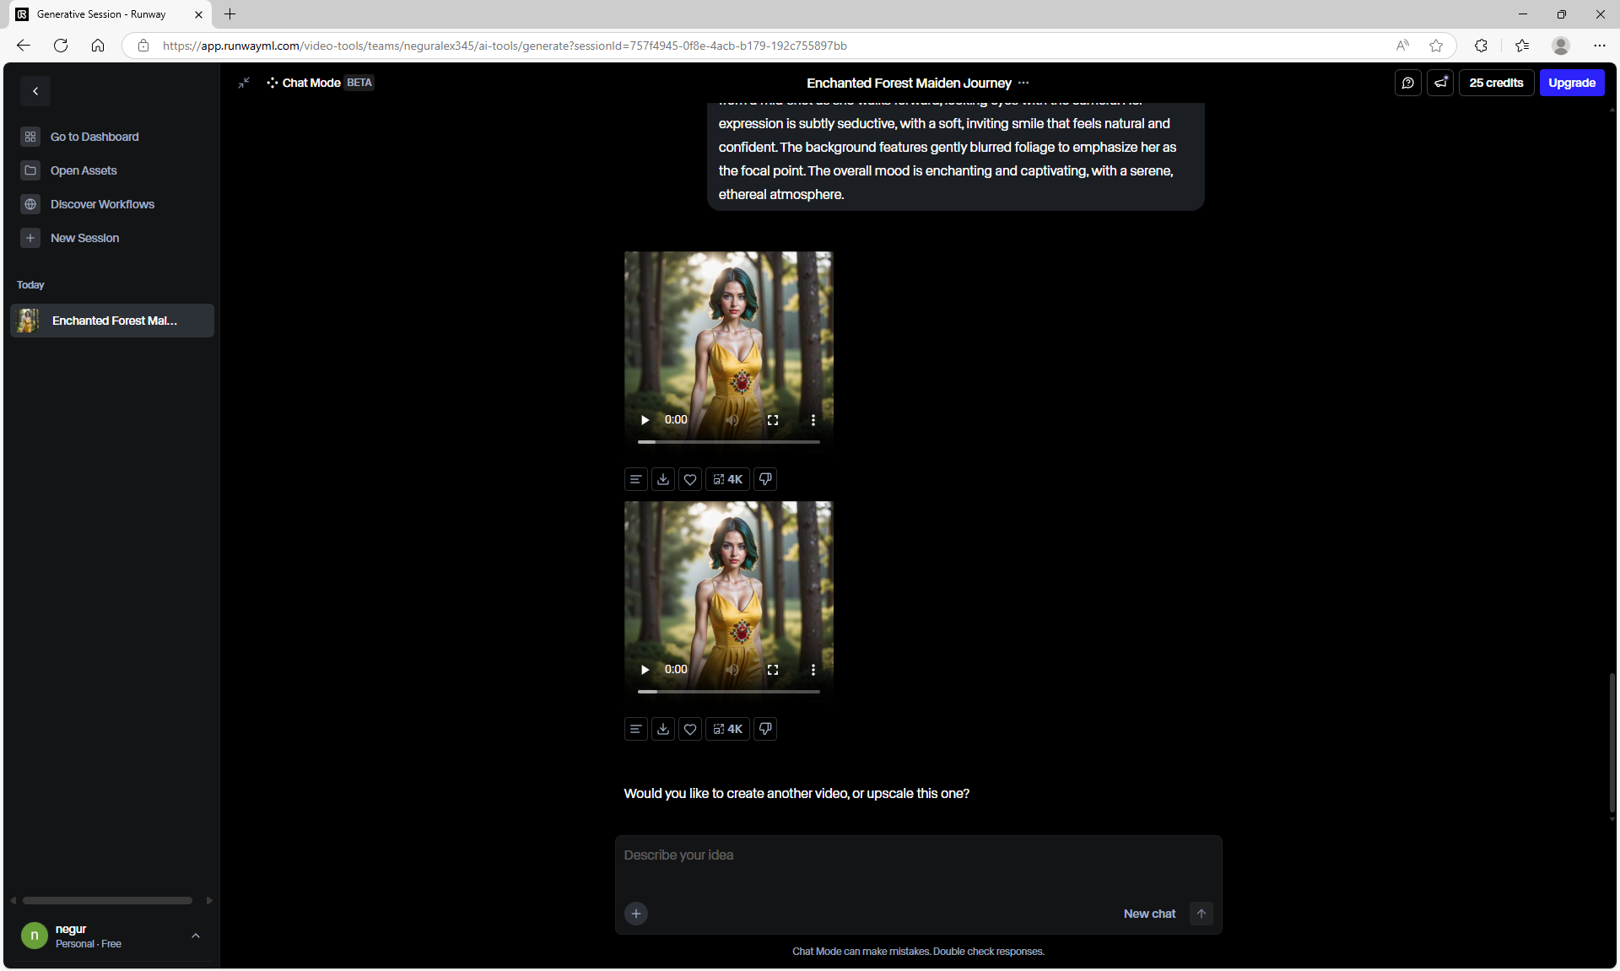The height and width of the screenshot is (971, 1620).
Task: Download the first generated video
Action: coord(663,479)
